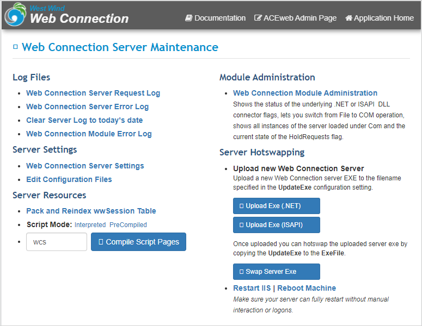Click the Server Resources heading
Viewport: 422px width, 326px height.
point(50,195)
